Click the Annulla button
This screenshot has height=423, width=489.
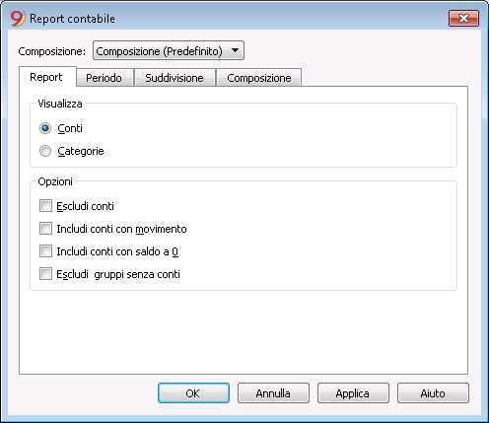[273, 393]
